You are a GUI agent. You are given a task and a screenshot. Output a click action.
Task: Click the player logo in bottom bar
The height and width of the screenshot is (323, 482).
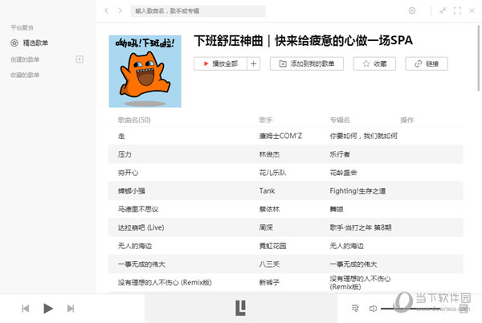[240, 308]
